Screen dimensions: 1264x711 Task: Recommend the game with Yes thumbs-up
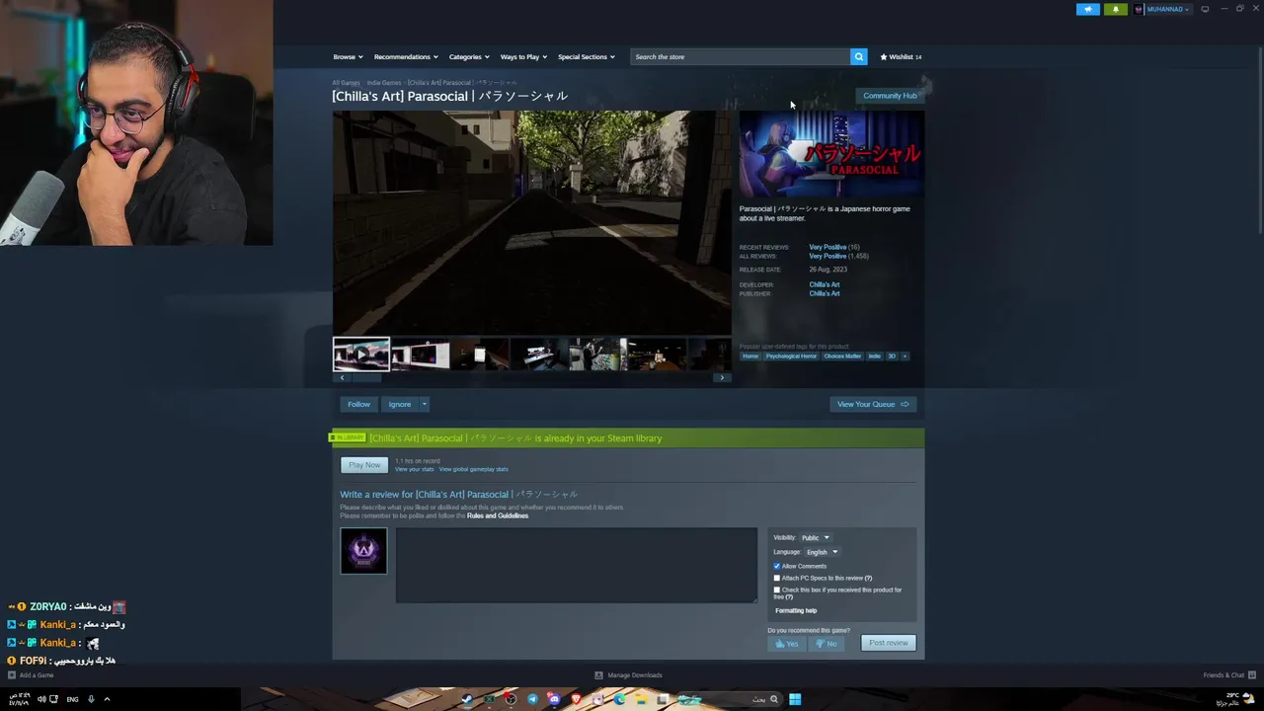pos(787,643)
